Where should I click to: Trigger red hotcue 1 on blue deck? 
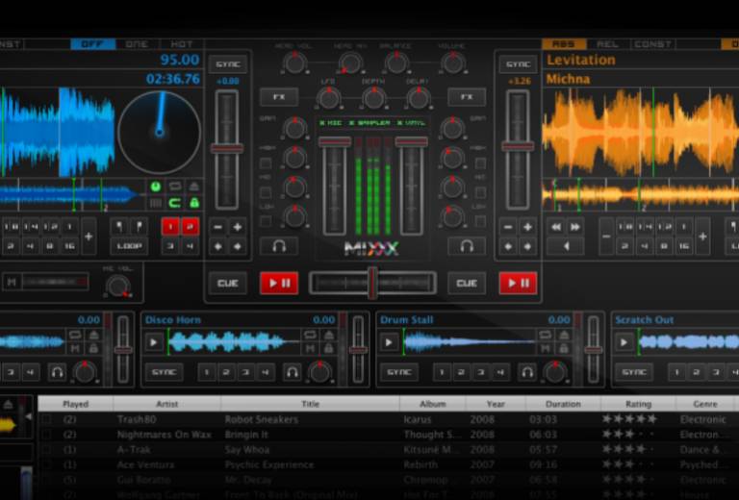[x=170, y=227]
